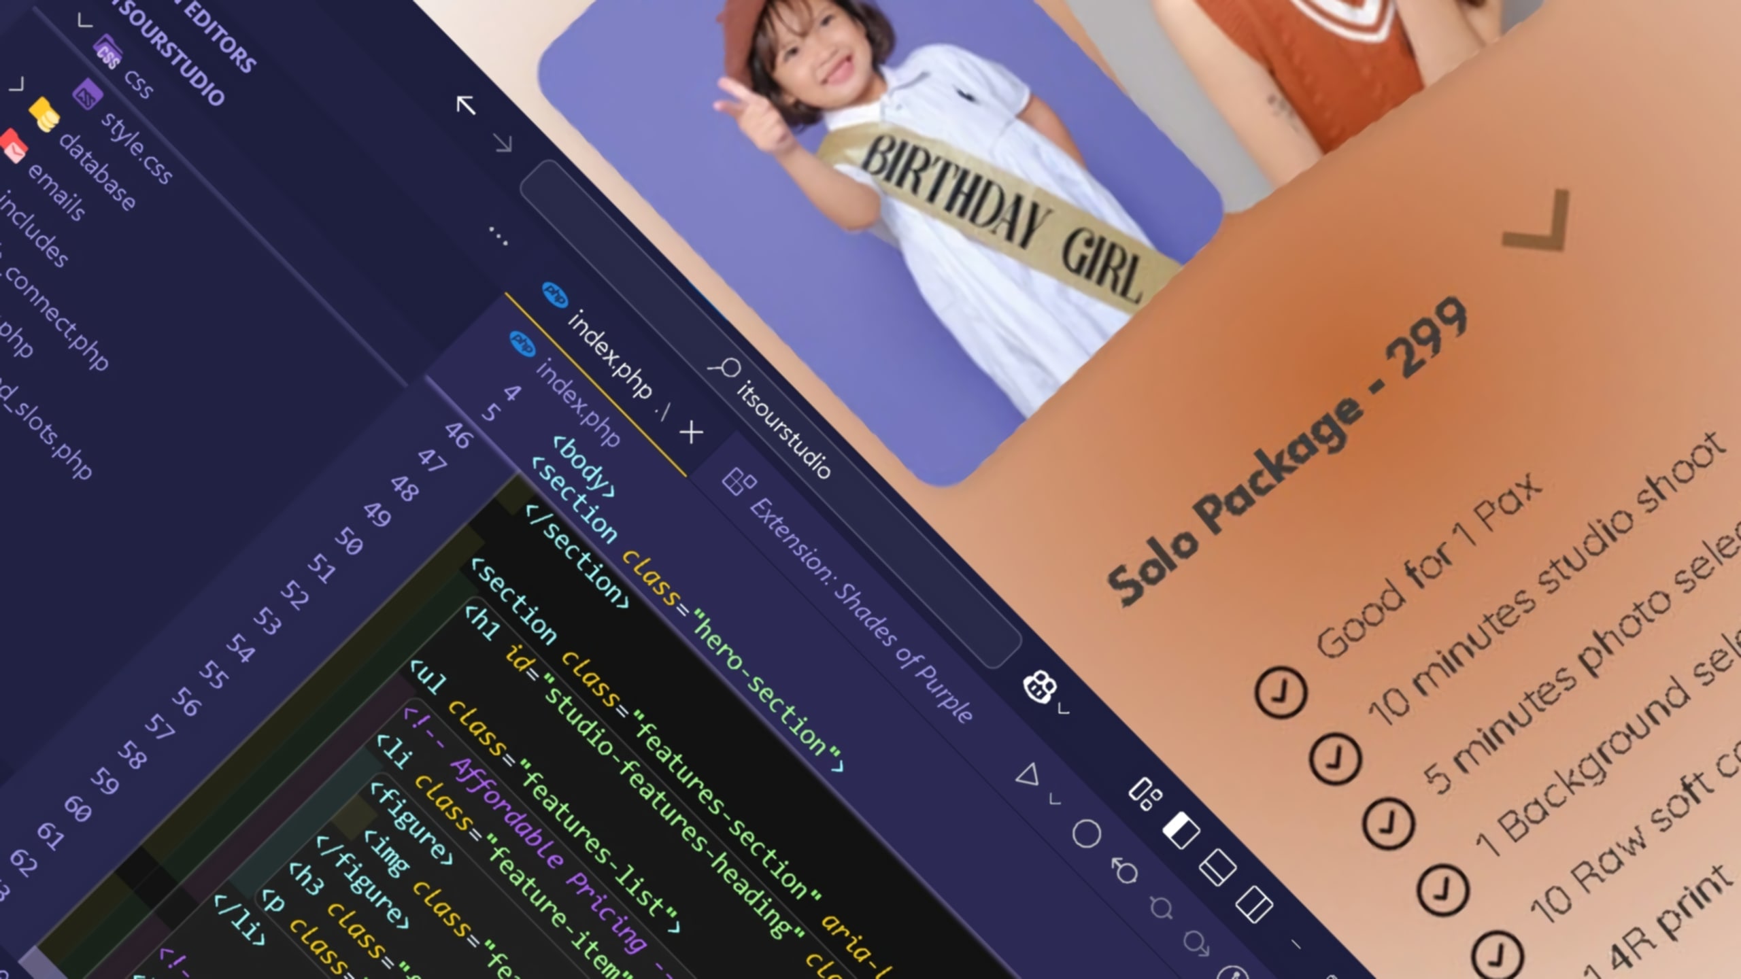
Task: Close the index.php editor tab with the X
Action: point(691,432)
